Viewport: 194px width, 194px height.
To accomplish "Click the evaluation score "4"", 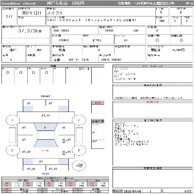I will pyautogui.click(x=181, y=13).
